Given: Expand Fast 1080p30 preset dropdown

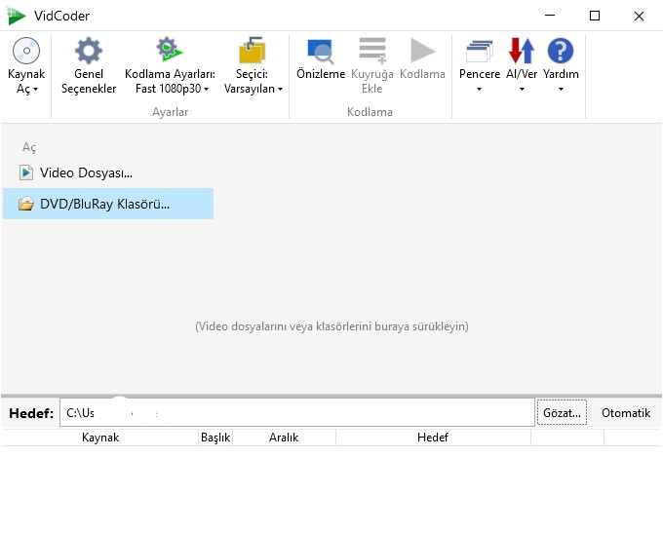Looking at the screenshot, I should click(x=206, y=89).
